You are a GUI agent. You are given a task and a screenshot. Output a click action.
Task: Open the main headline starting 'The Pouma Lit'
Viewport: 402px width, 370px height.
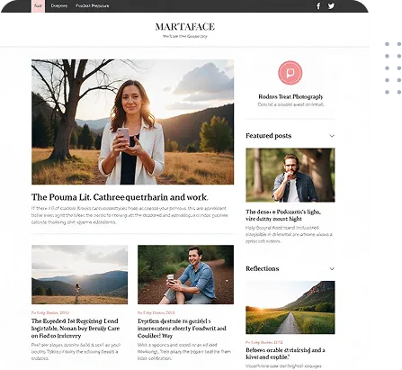(120, 197)
